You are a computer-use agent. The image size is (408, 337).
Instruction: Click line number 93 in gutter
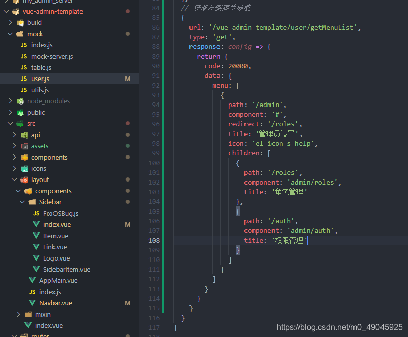156,95
